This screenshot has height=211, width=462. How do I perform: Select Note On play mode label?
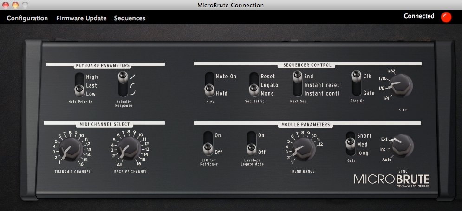coord(226,76)
